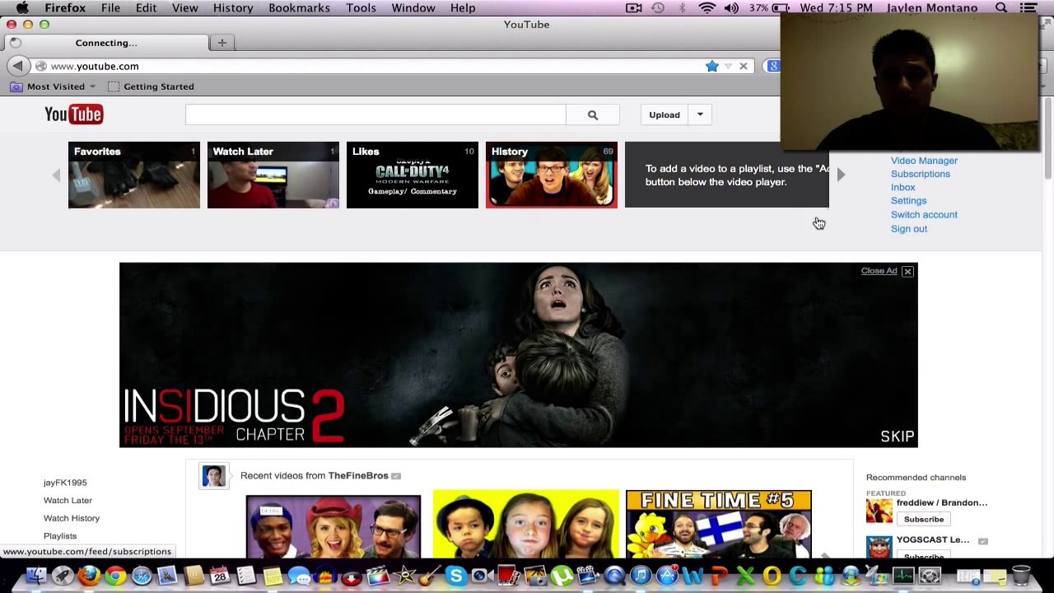Open the Tools menu
This screenshot has height=593, width=1054.
[361, 7]
